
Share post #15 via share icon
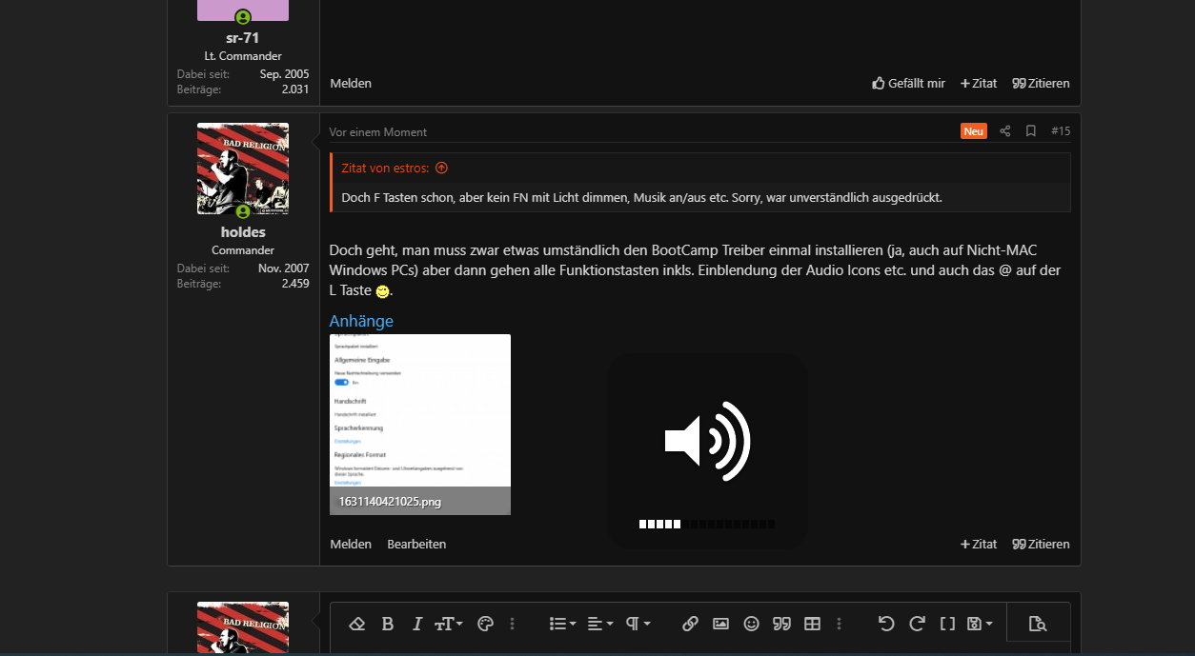pos(1005,131)
